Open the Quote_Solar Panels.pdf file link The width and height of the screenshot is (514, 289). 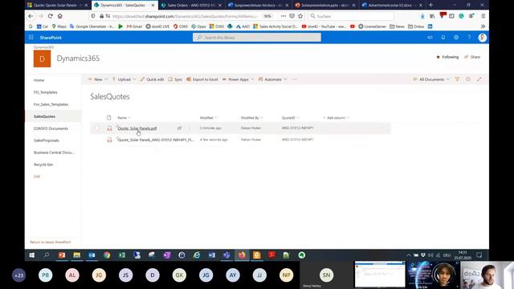click(137, 128)
